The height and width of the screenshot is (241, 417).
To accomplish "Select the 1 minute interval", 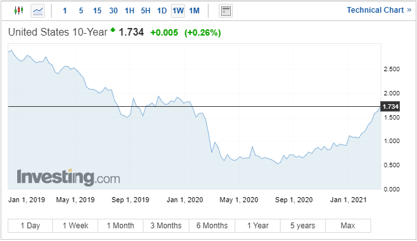I will pyautogui.click(x=64, y=11).
